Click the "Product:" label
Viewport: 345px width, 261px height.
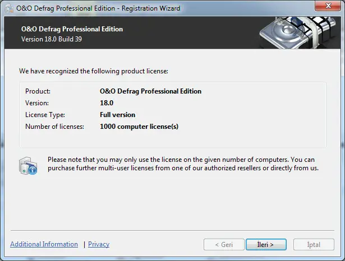point(38,91)
